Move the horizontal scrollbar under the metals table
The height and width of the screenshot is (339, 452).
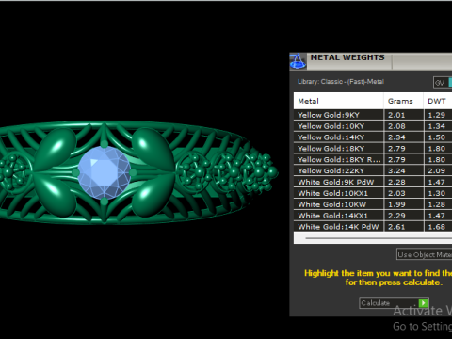tap(379, 238)
